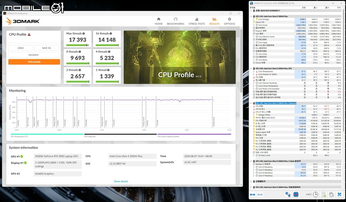Click the VALIDATE button

point(34,55)
